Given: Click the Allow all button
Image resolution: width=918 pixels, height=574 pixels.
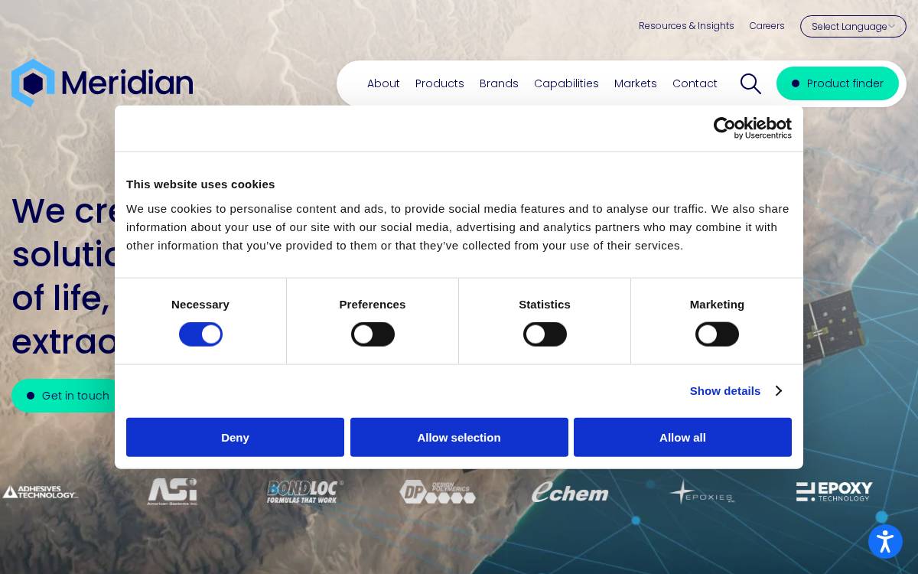Looking at the screenshot, I should [x=682, y=437].
